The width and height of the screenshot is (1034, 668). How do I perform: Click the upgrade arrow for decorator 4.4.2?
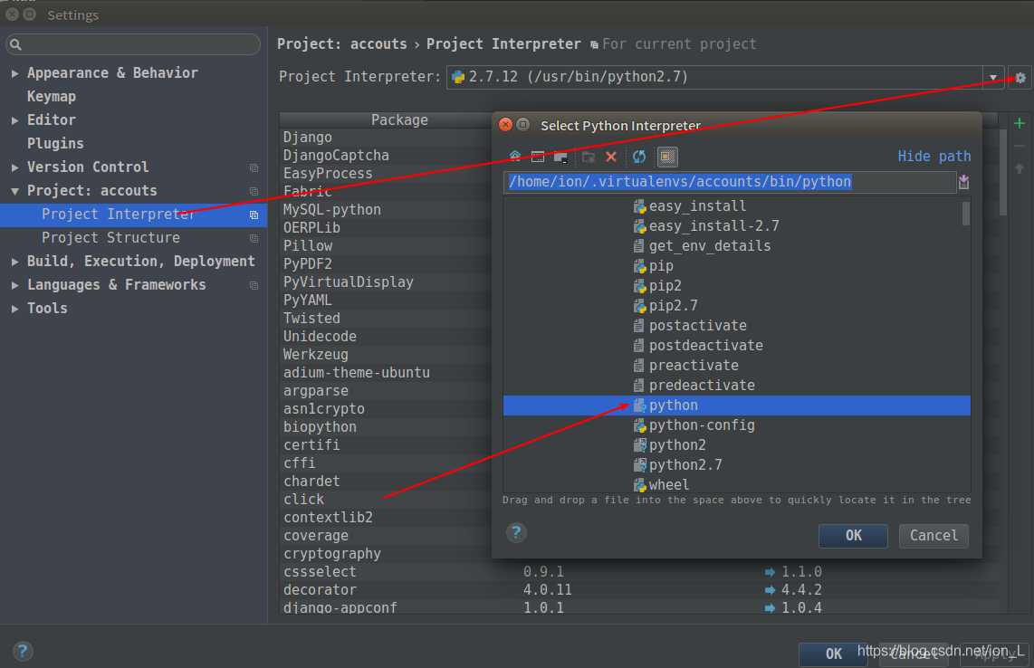click(x=770, y=590)
